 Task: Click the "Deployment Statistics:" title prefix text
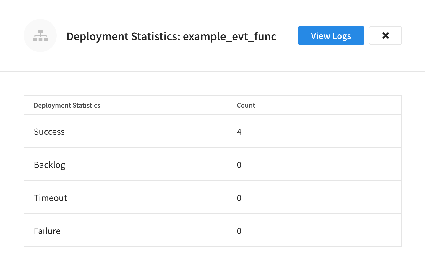(x=123, y=36)
